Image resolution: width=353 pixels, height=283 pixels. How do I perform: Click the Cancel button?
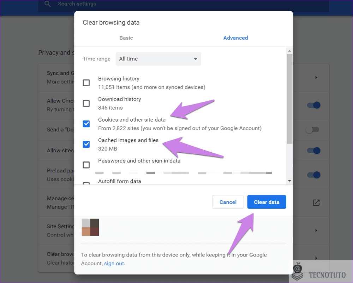coord(228,202)
